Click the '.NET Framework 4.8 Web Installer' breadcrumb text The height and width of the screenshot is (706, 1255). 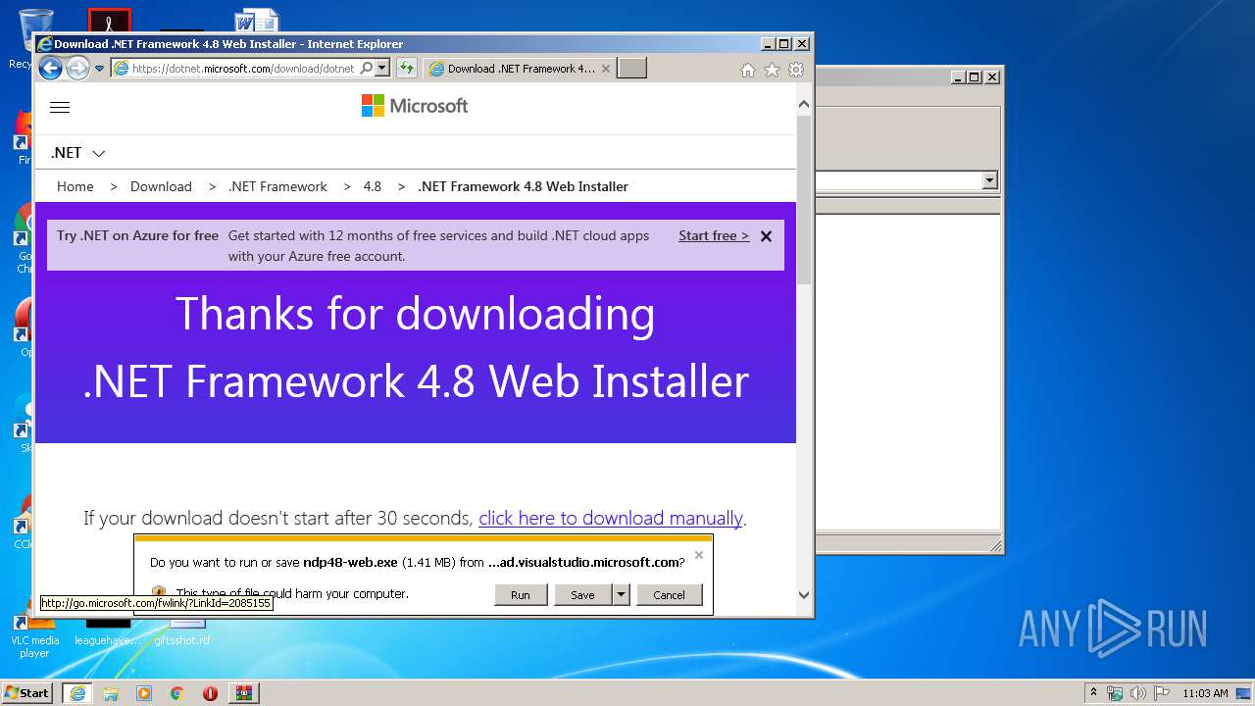tap(523, 186)
